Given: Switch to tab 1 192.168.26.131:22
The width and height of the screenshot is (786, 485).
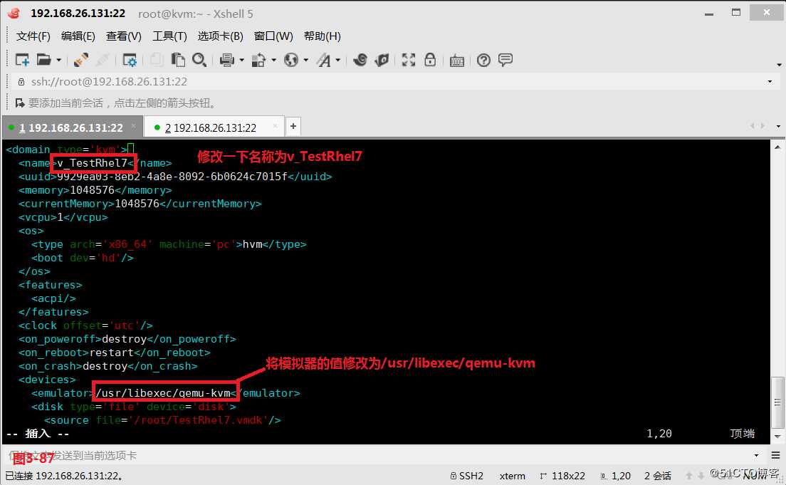Looking at the screenshot, I should [71, 128].
